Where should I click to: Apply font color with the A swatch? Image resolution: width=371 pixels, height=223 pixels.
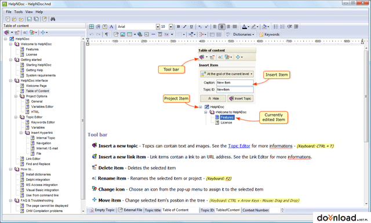[x=245, y=27]
